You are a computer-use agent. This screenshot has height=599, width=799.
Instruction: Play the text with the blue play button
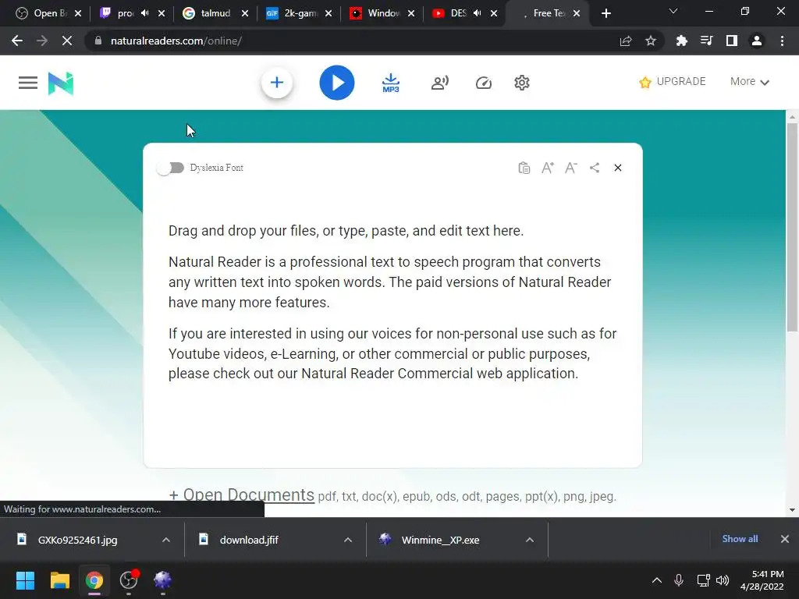[337, 83]
